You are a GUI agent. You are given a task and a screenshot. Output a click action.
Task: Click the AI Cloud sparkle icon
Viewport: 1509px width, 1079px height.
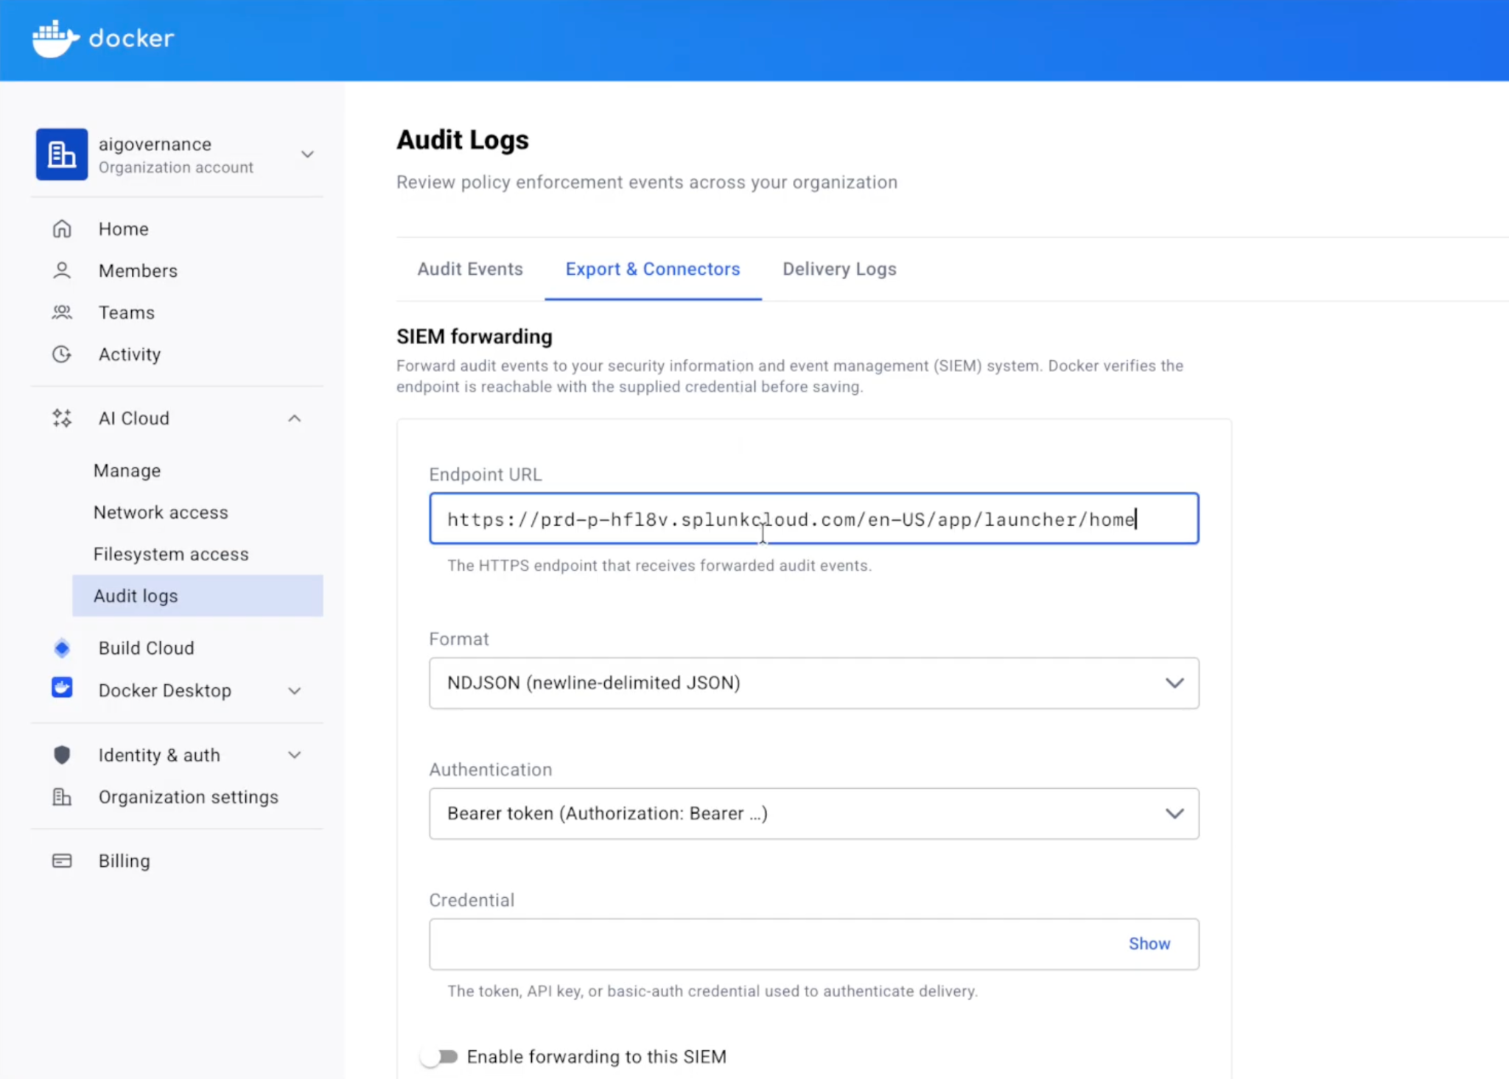point(62,418)
